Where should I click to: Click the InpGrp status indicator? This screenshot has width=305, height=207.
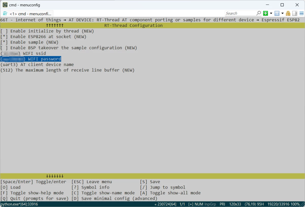tap(210, 204)
